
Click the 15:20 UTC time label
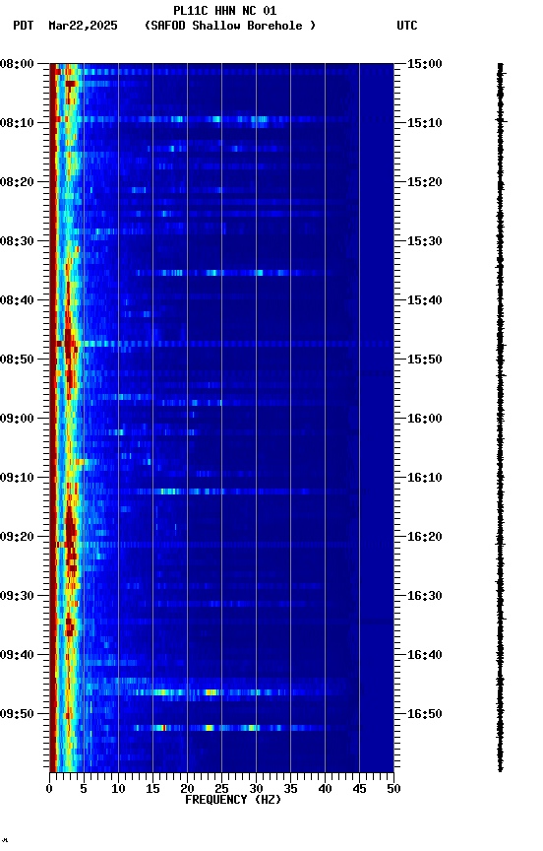coord(424,182)
